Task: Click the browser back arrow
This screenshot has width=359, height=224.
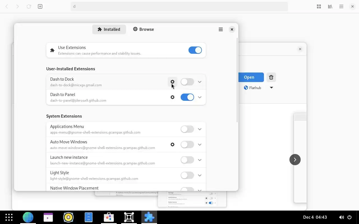Action: 7,6
